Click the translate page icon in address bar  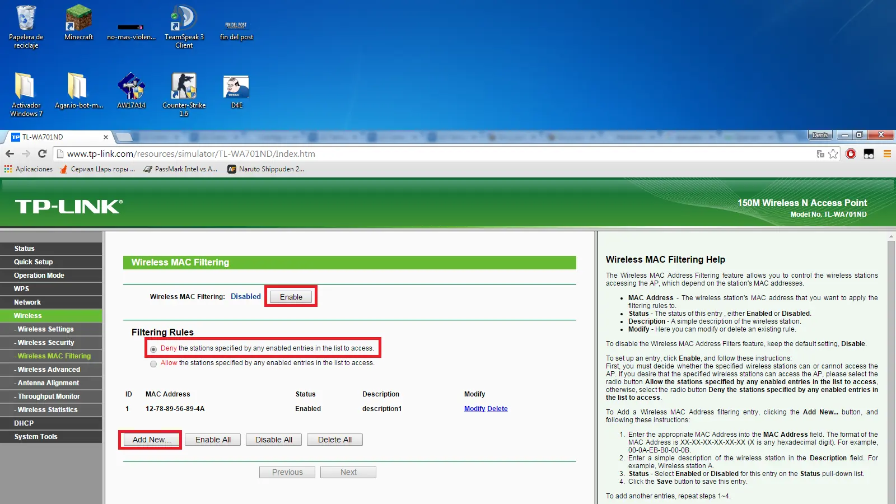coord(820,154)
